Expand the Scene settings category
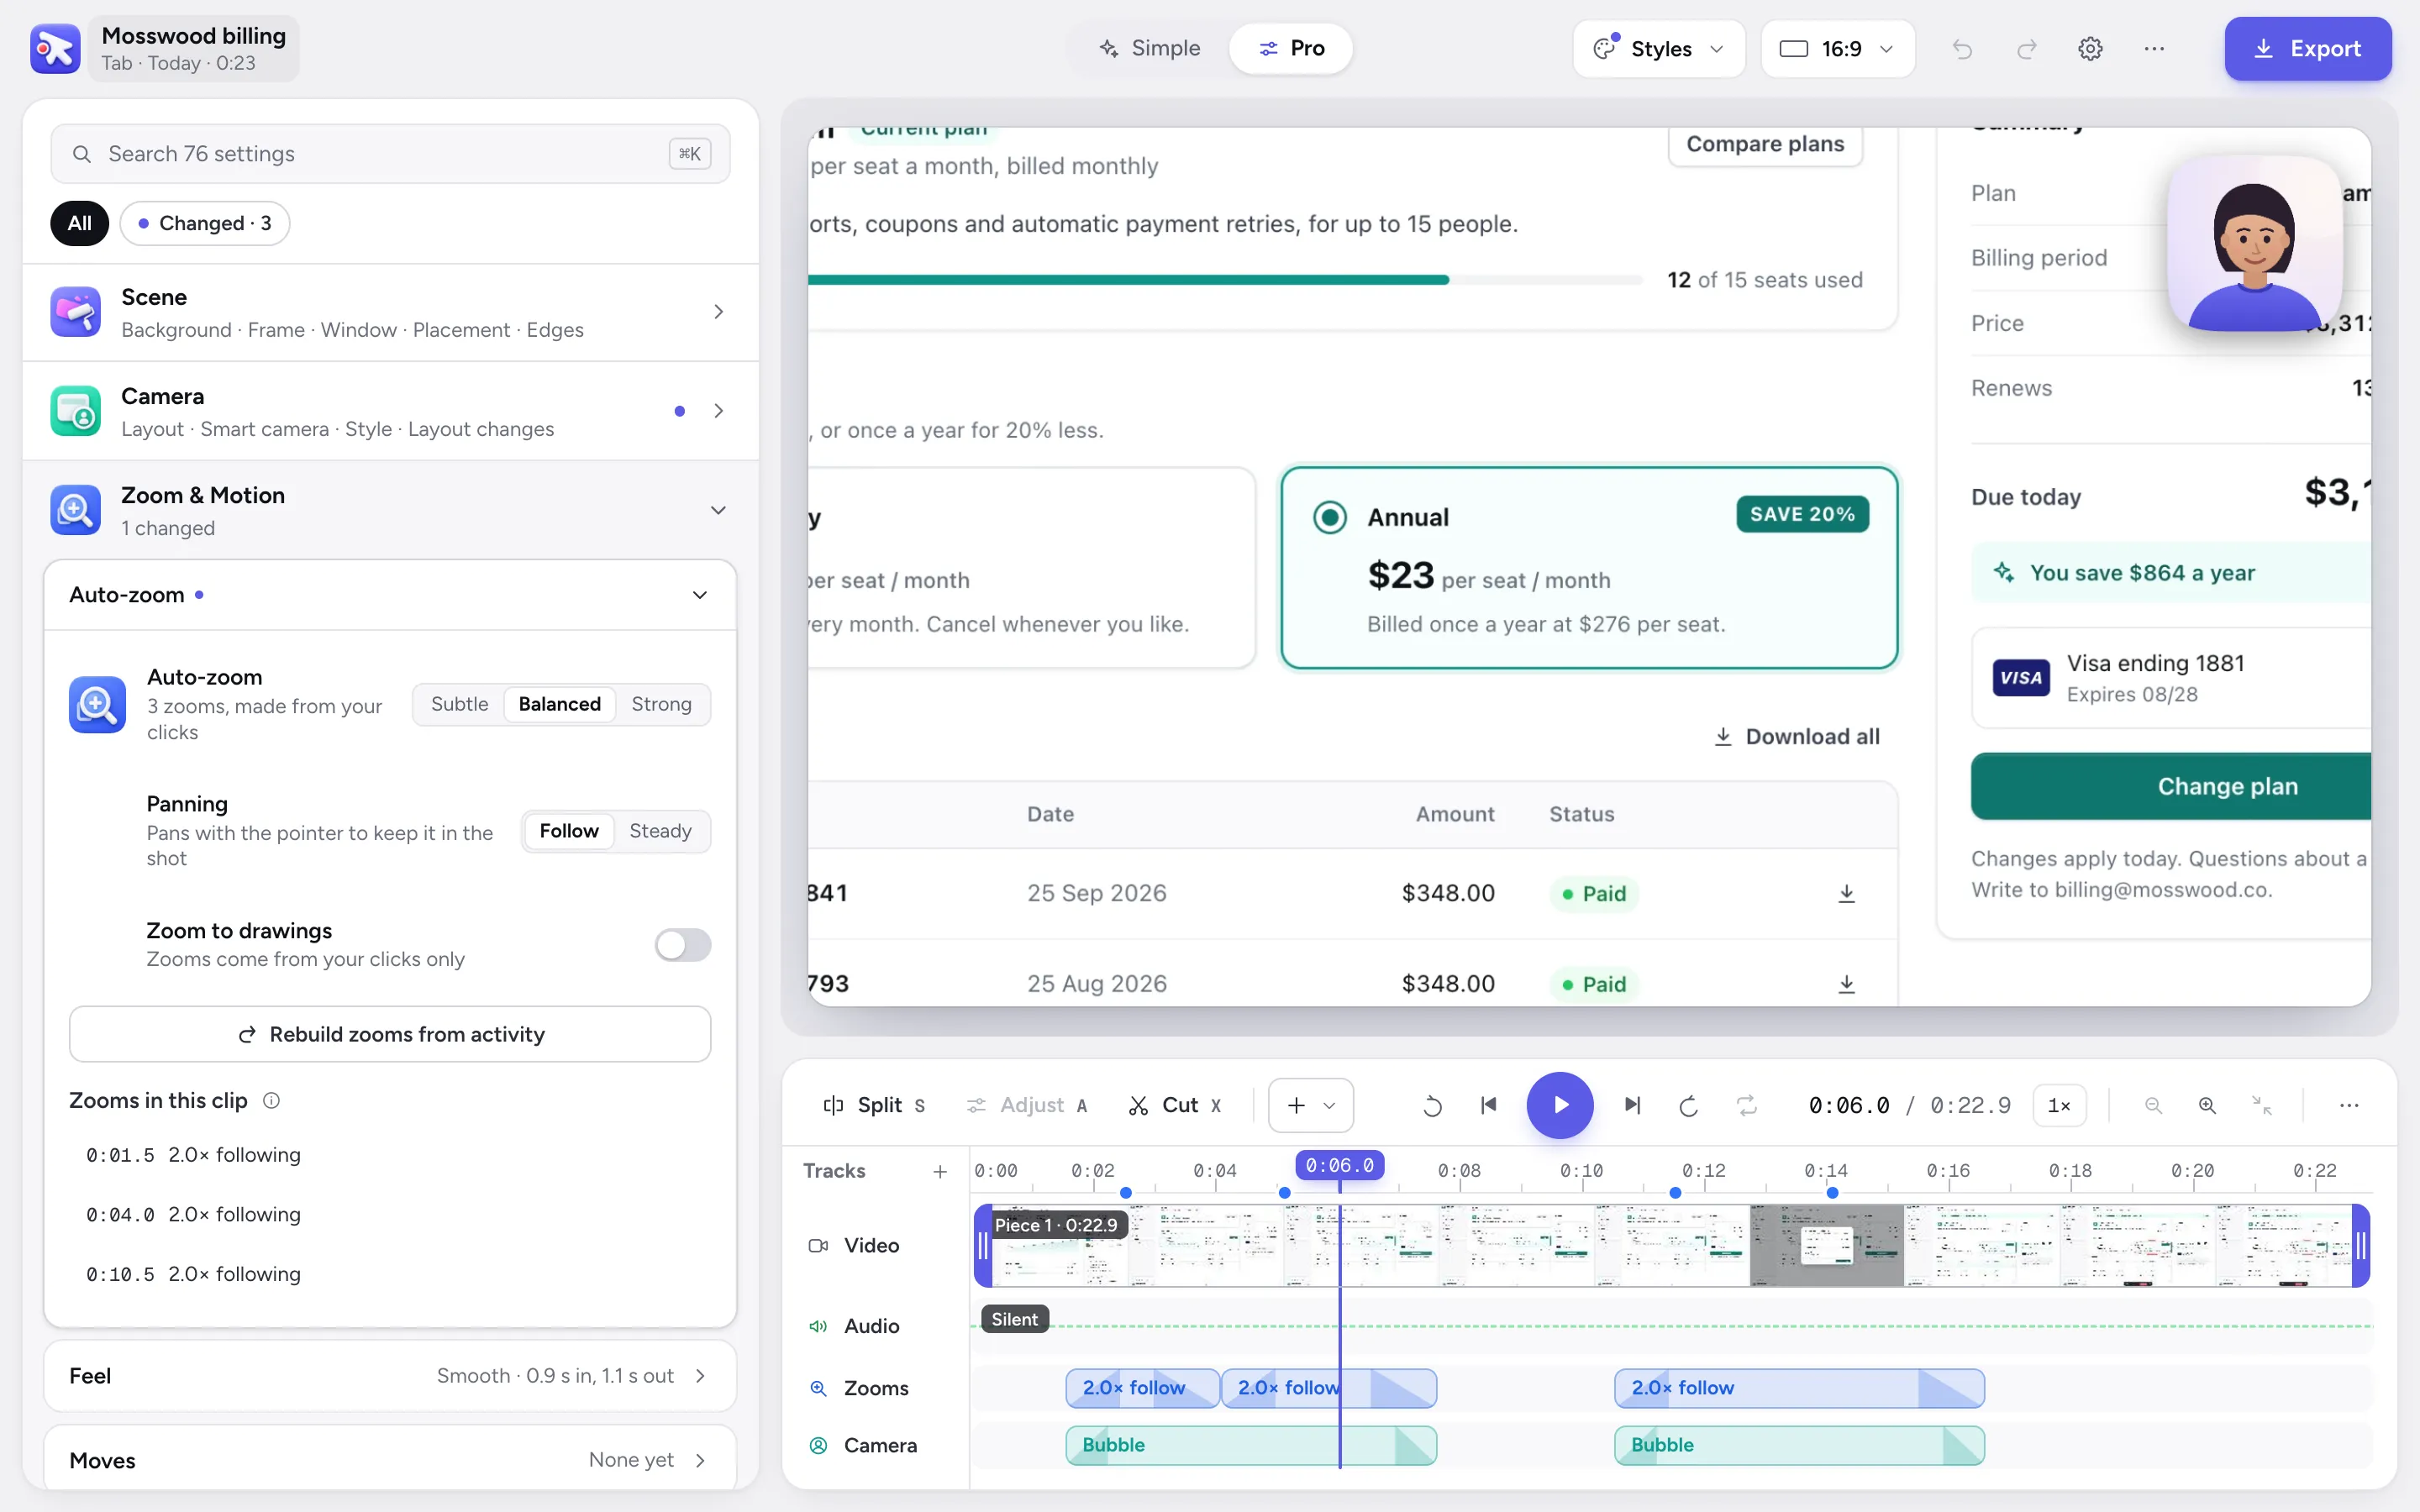The height and width of the screenshot is (1512, 2420). coord(390,312)
